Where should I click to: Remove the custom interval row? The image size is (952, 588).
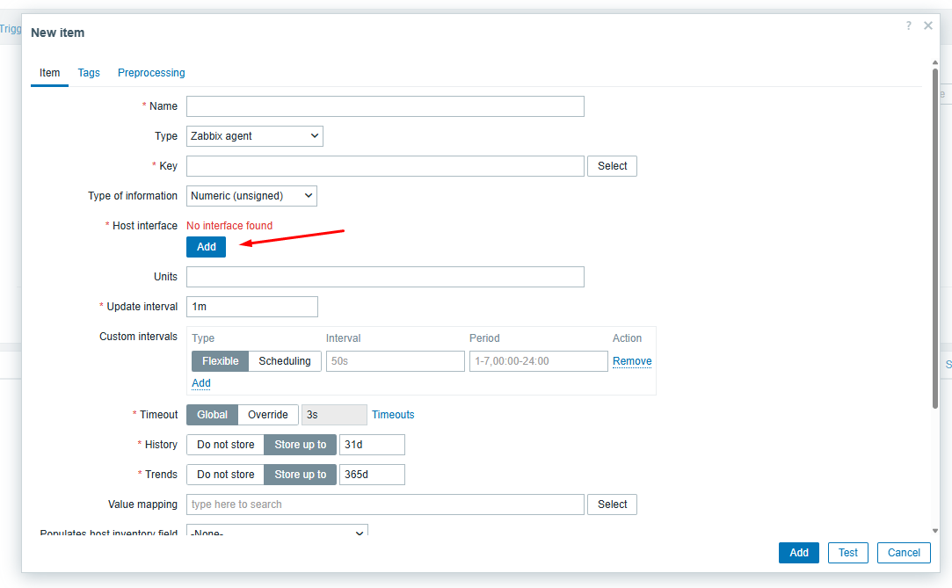(x=632, y=361)
